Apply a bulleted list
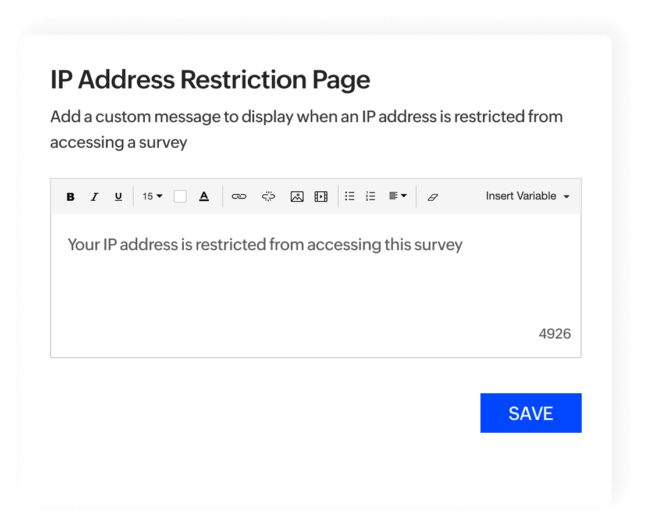648x527 pixels. pos(350,197)
